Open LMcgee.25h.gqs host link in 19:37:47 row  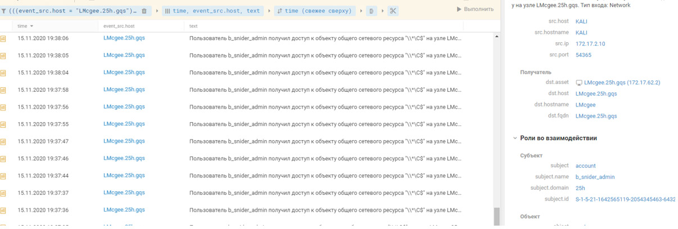pos(124,141)
